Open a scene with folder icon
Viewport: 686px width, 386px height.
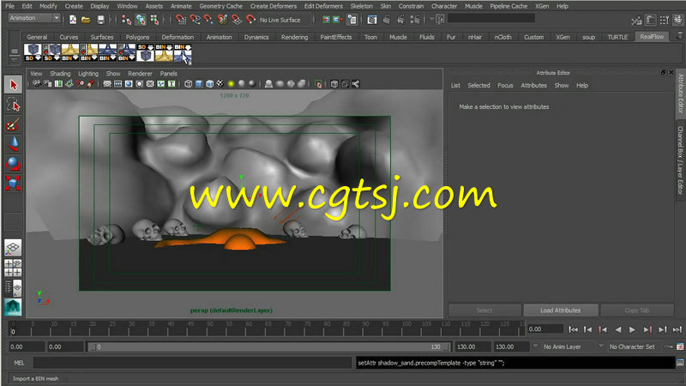coord(87,20)
